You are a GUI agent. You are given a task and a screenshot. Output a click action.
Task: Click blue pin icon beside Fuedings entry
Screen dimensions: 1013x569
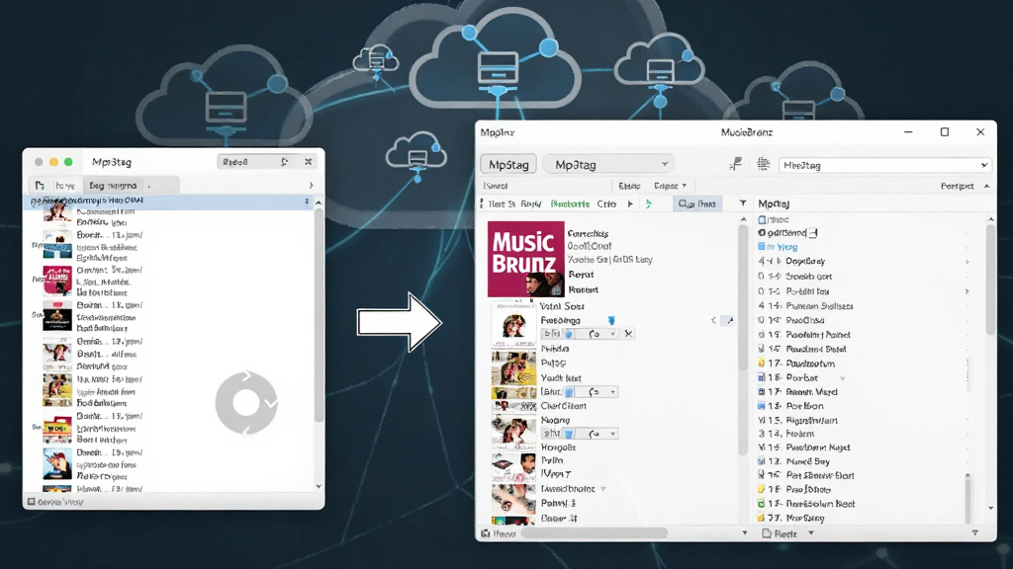(x=611, y=320)
